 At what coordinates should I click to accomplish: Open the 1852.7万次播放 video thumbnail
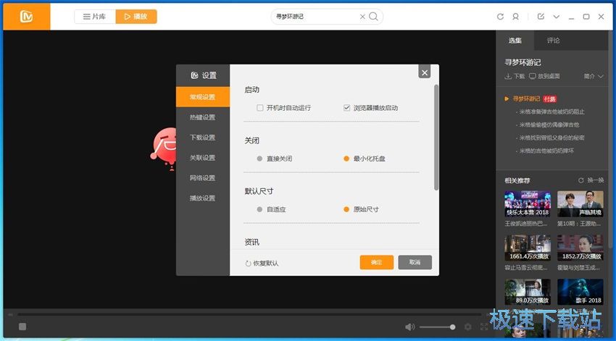click(580, 248)
